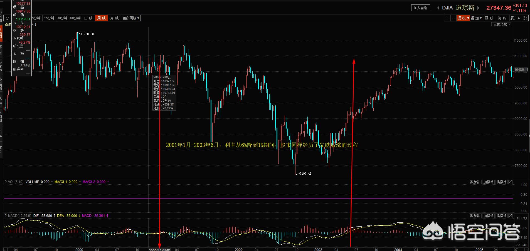Viewport: 530px width, 251px height.
Task: Click 画线 drawing tools button
Action: coord(489,18)
